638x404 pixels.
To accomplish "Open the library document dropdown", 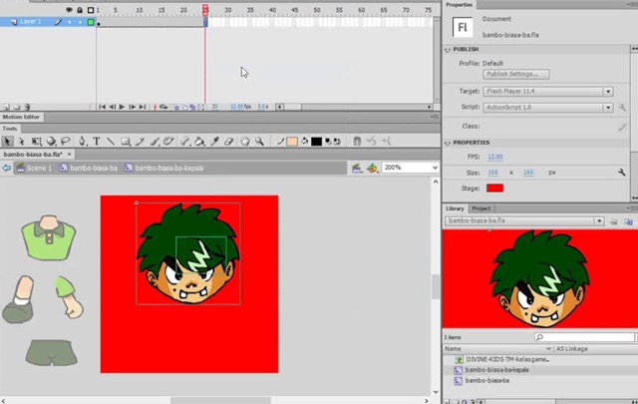I will [x=524, y=220].
